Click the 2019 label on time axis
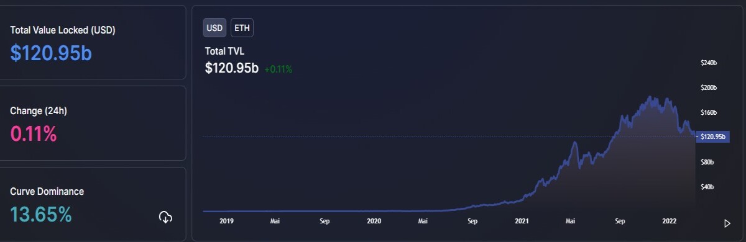Viewport: 746px width, 242px height. click(x=226, y=220)
